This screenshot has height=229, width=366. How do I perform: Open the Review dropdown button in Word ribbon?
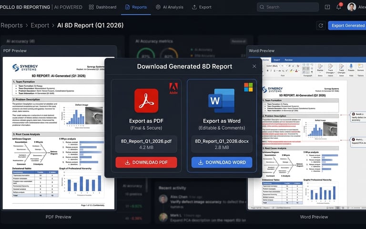(x=320, y=69)
